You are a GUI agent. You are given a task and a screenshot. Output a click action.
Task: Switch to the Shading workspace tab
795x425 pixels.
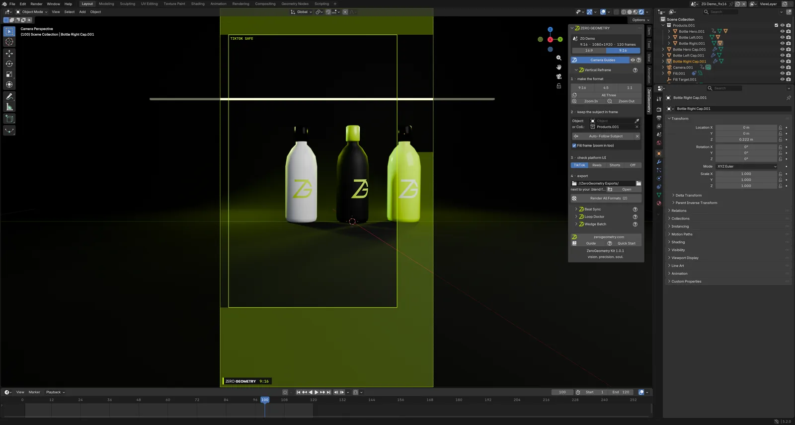198,4
